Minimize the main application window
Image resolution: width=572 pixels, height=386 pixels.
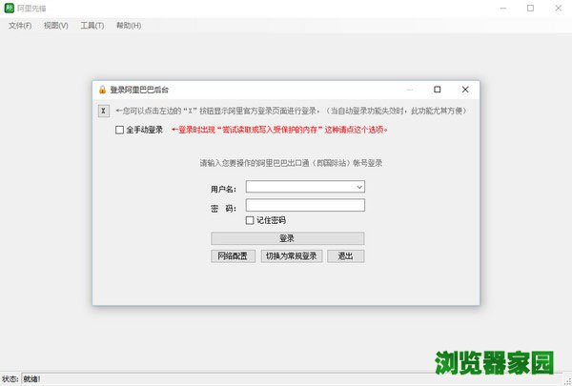click(502, 9)
